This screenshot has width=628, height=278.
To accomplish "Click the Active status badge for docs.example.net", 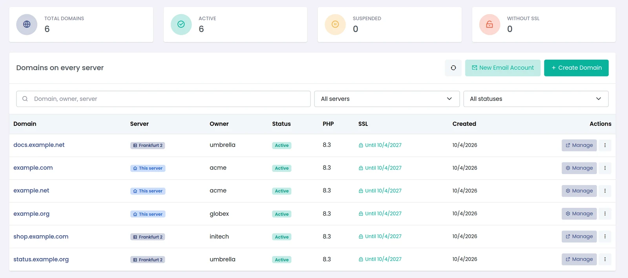I will click(282, 145).
